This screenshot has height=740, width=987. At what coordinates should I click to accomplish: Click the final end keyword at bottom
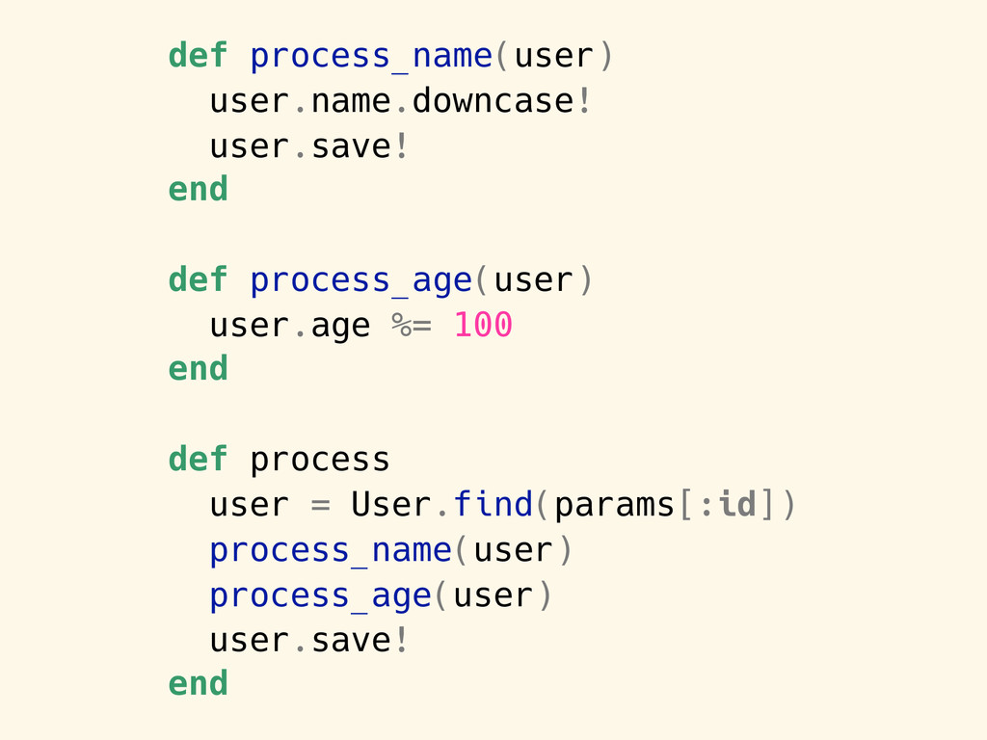(x=198, y=684)
